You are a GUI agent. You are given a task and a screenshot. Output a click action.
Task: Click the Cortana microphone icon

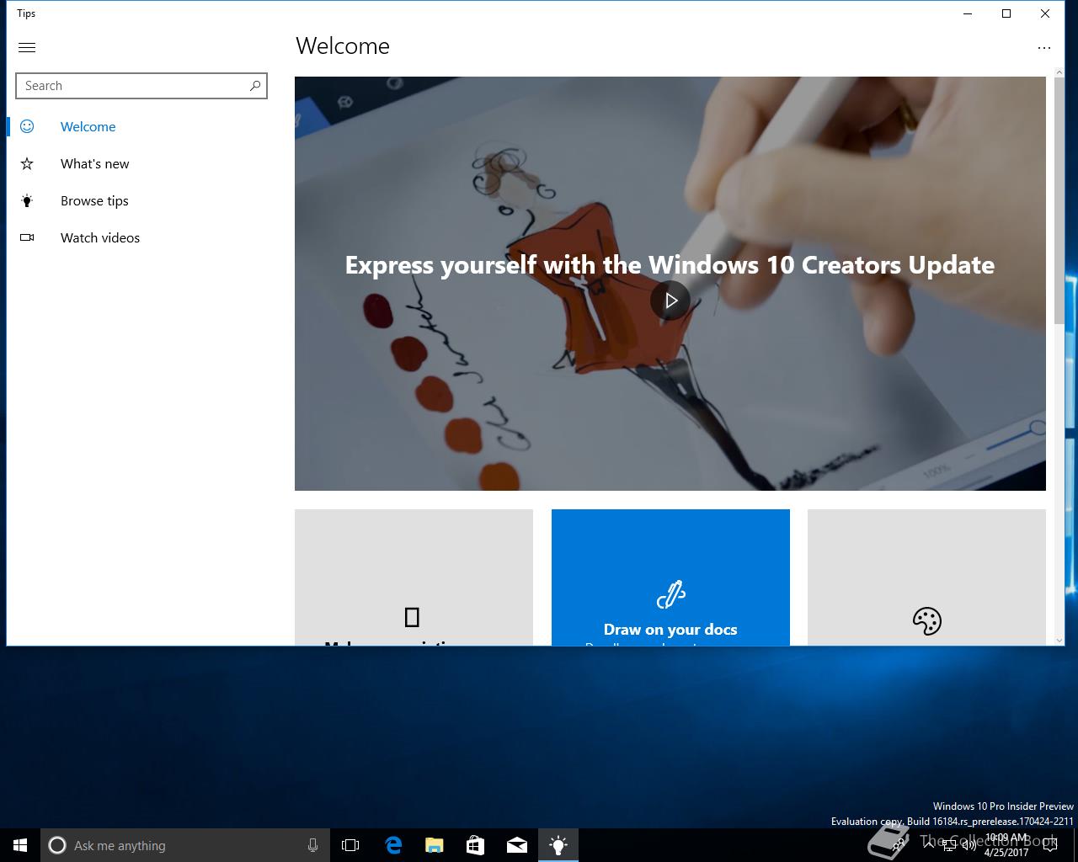point(312,845)
